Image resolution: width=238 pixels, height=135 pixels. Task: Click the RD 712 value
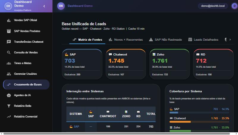(201, 61)
